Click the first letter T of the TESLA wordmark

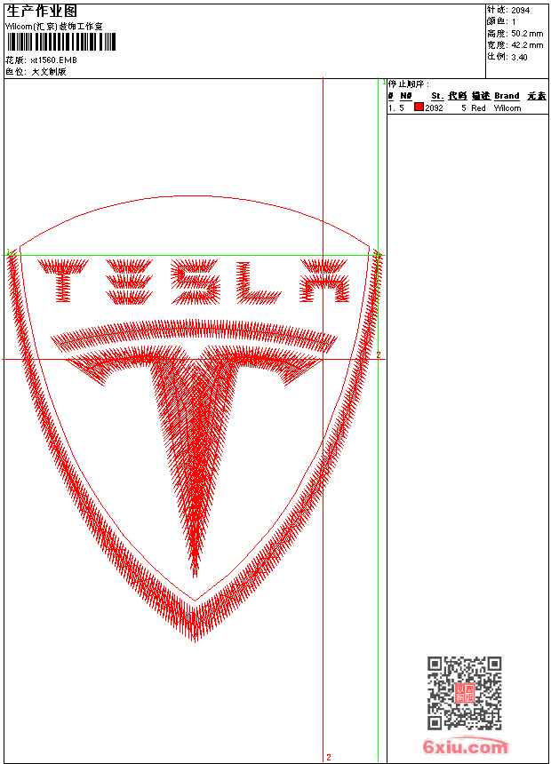click(63, 281)
